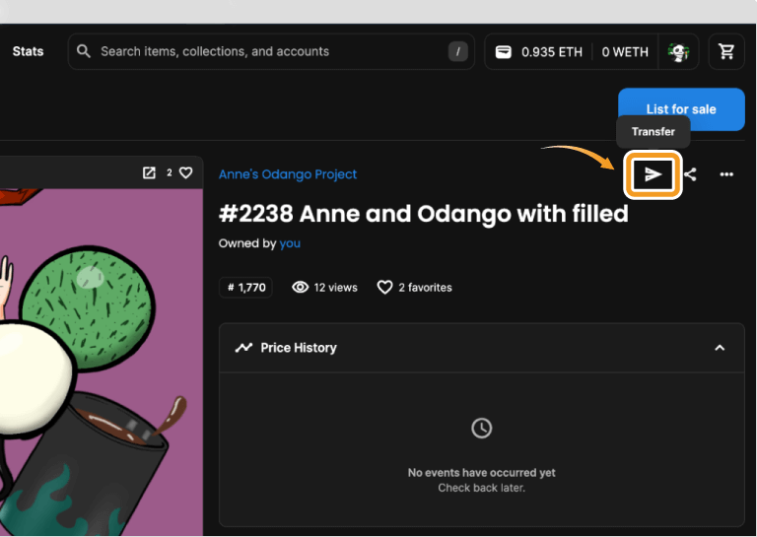Open the Anne's Odango Project collection link
Image resolution: width=757 pixels, height=537 pixels.
[288, 174]
